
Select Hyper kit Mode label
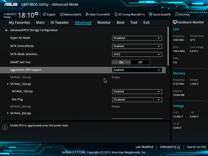click(x=20, y=38)
